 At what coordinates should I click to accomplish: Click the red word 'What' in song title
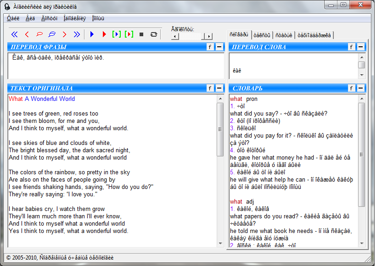16,99
